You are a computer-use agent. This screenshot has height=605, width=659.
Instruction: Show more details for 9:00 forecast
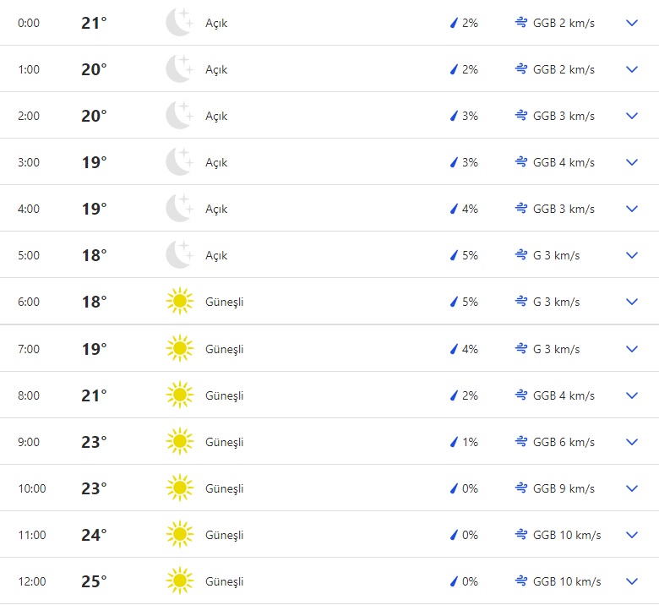click(x=632, y=442)
